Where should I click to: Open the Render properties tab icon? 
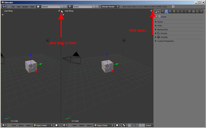coord(163,12)
